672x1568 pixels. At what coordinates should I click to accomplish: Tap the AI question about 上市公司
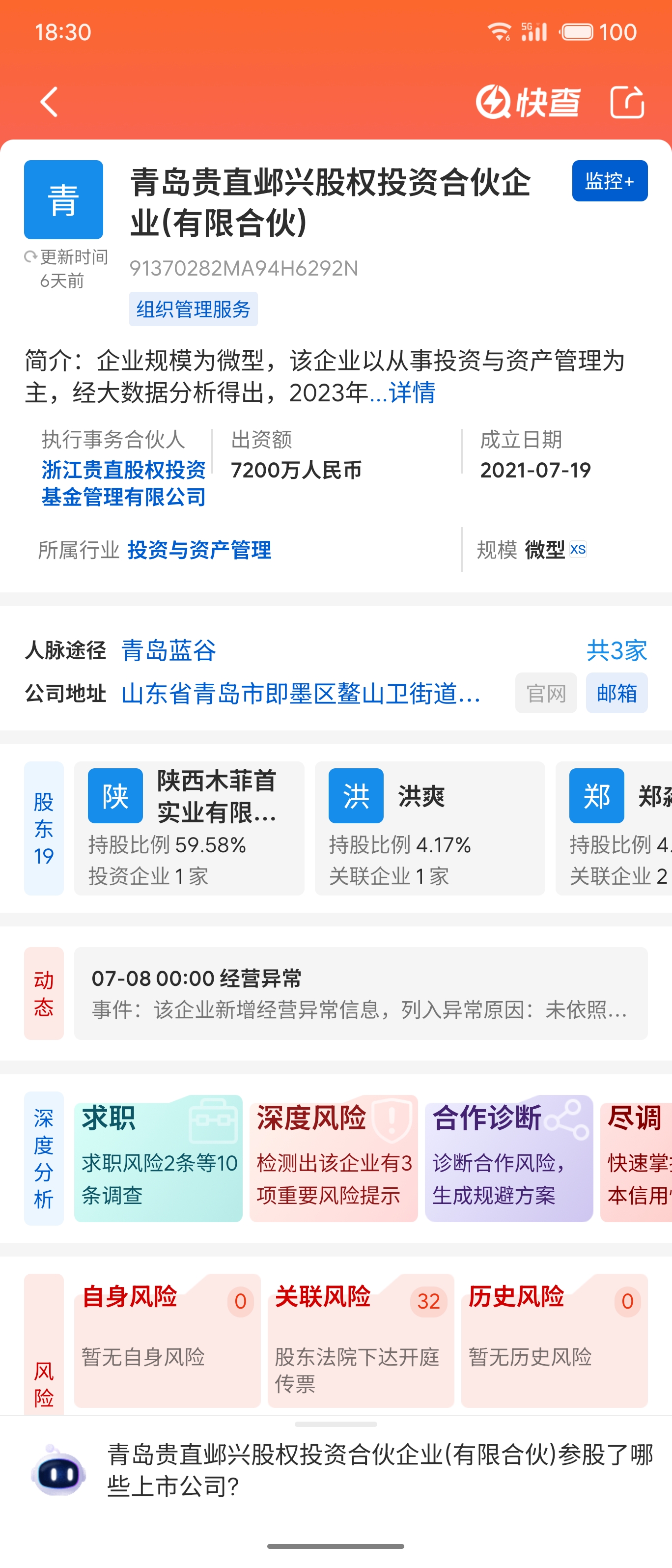coord(380,1470)
